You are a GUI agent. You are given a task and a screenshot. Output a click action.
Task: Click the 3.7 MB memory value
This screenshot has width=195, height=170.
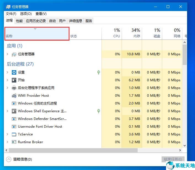point(134,119)
